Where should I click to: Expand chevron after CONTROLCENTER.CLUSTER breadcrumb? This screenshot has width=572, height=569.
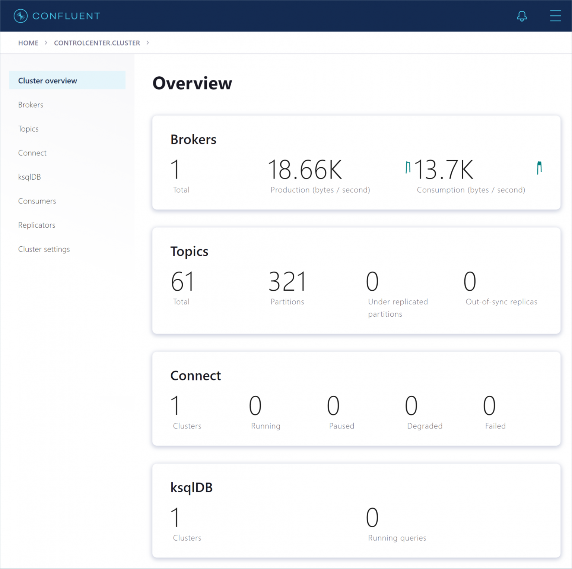click(148, 43)
